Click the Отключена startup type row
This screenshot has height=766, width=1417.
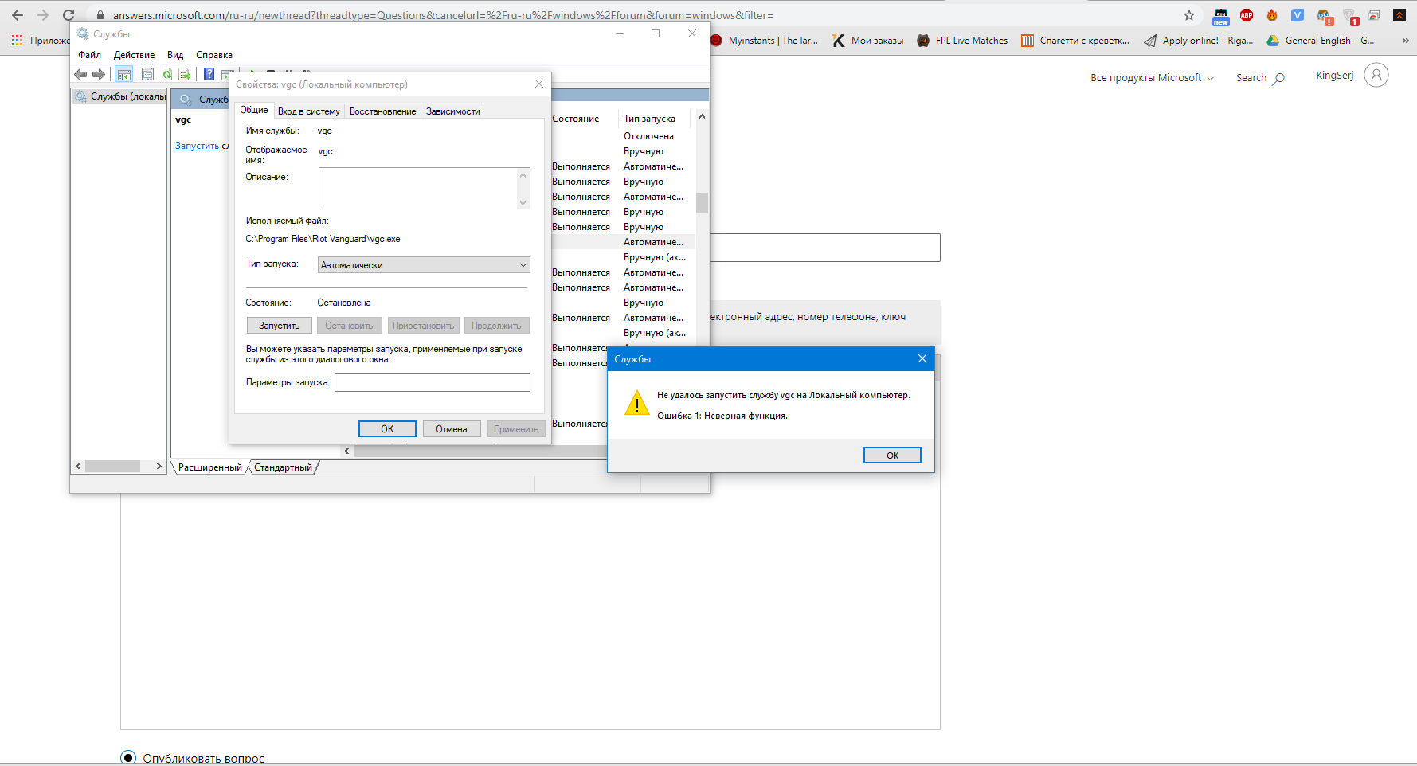pyautogui.click(x=648, y=136)
